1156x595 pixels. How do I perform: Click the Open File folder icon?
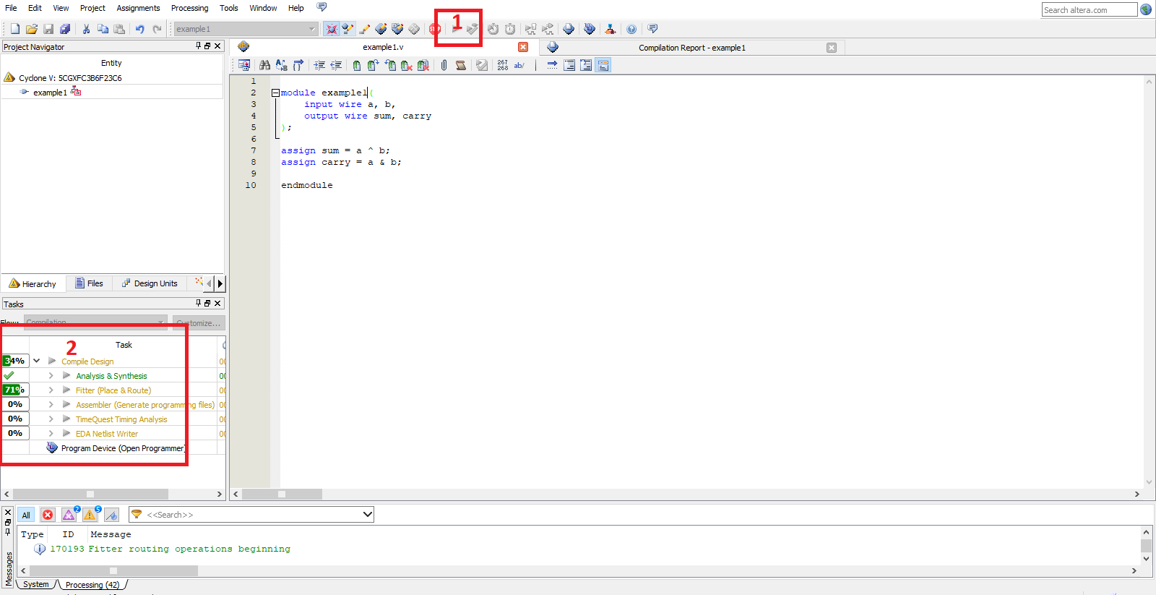tap(32, 29)
